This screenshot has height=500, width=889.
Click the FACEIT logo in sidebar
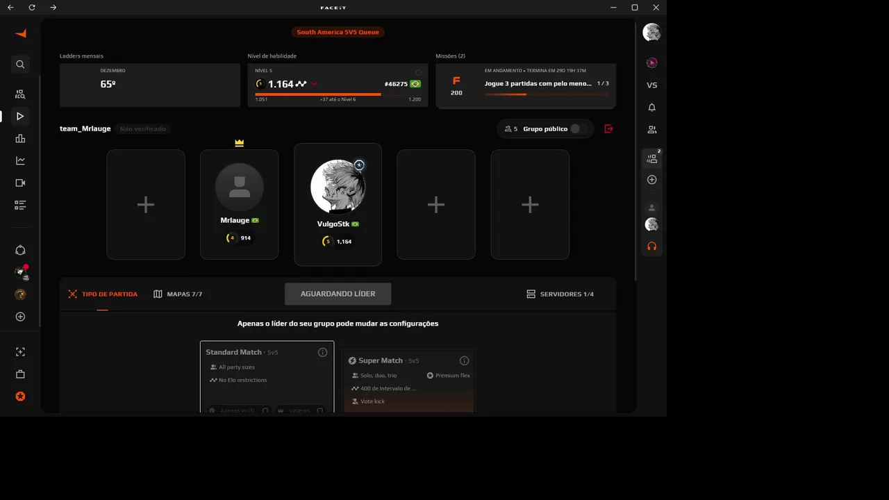(20, 33)
